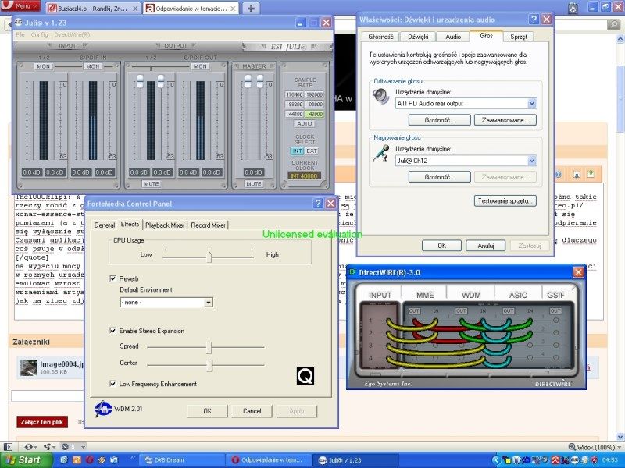Switch to the Buziaczki.pl browser tab

tap(93, 9)
